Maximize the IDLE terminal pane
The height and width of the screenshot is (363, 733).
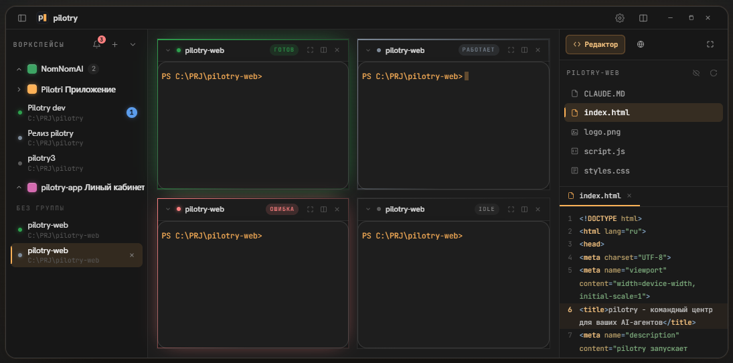pos(511,209)
